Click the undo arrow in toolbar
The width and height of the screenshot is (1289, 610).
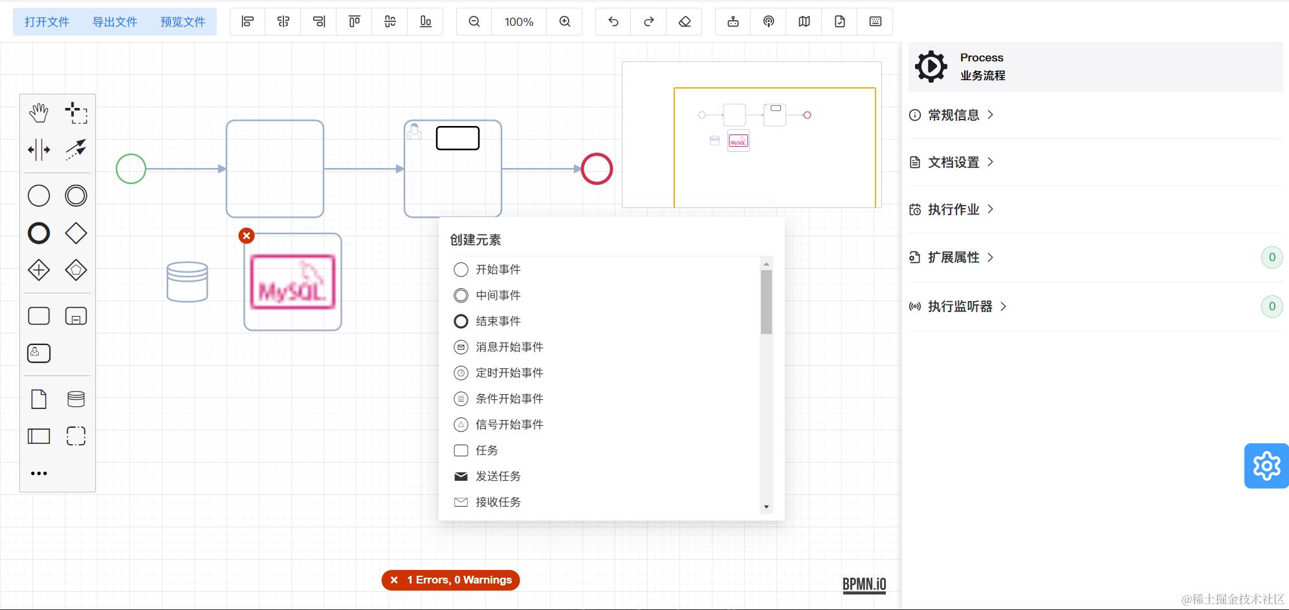tap(613, 22)
